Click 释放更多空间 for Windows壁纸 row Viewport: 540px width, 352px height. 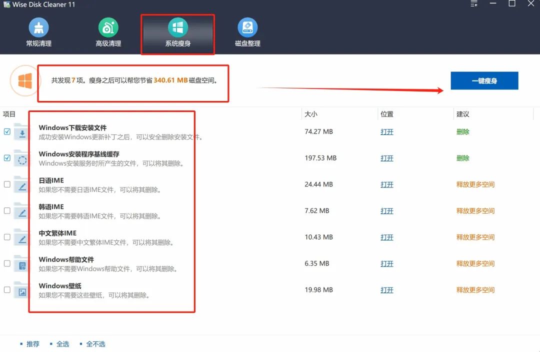coord(475,289)
